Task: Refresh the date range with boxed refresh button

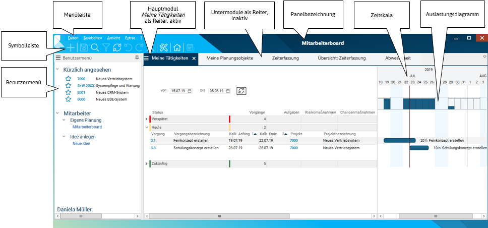Action: pos(241,91)
